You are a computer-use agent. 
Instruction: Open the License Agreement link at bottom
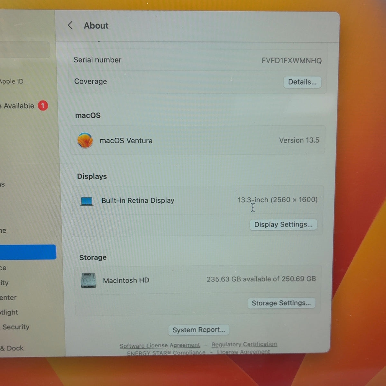(244, 352)
